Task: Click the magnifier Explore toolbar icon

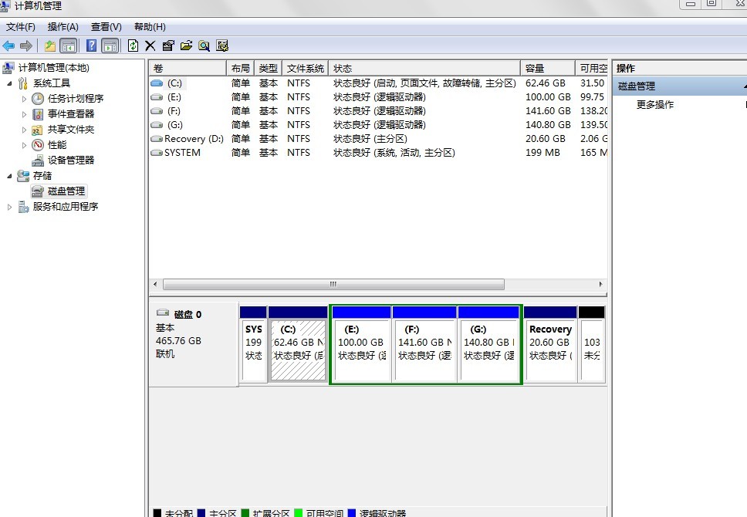Action: point(204,46)
